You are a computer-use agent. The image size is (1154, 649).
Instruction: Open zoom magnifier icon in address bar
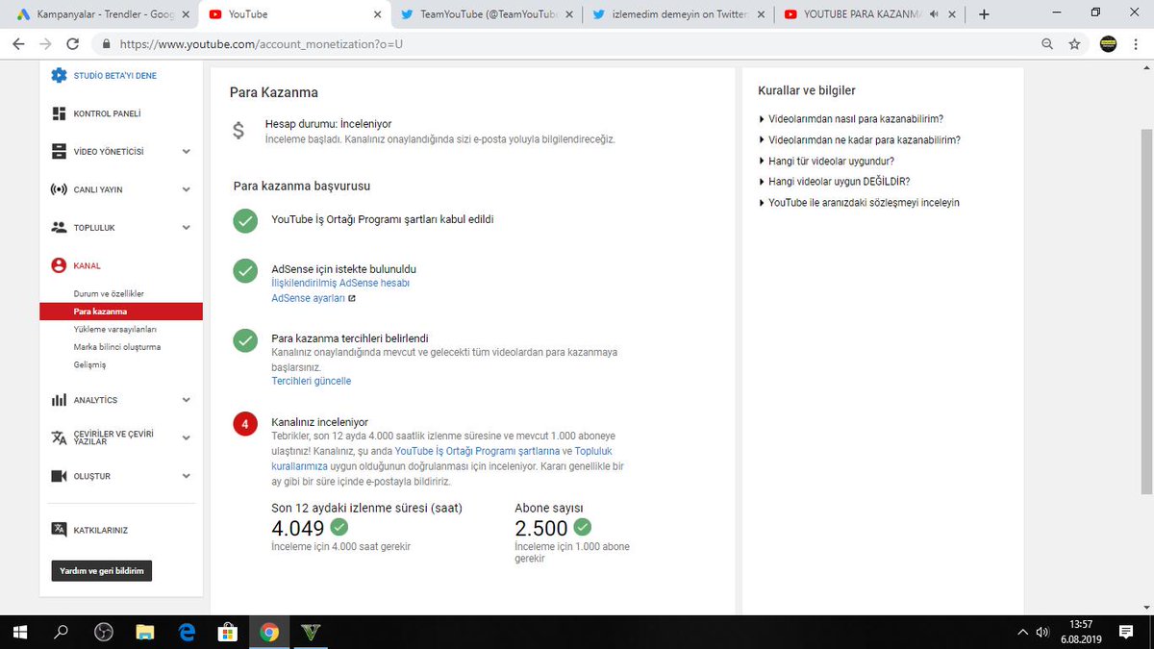point(1047,44)
